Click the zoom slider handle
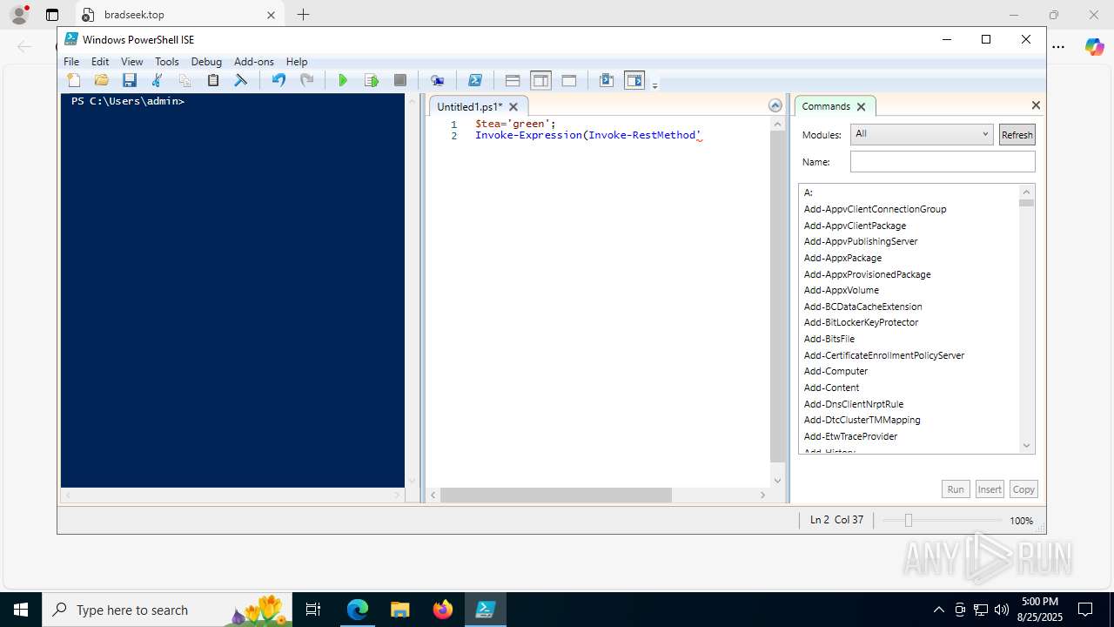1114x627 pixels. click(x=908, y=520)
